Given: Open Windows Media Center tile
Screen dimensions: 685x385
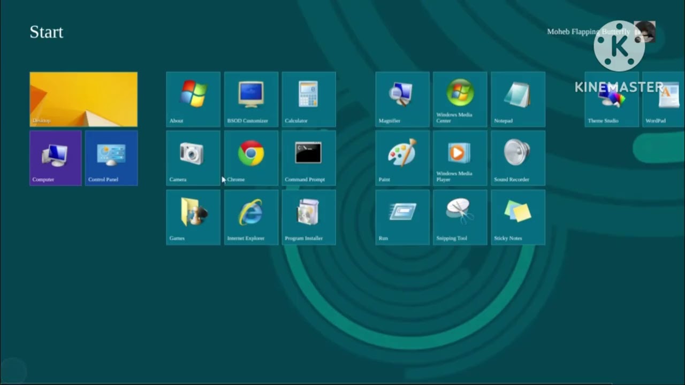Looking at the screenshot, I should tap(460, 99).
